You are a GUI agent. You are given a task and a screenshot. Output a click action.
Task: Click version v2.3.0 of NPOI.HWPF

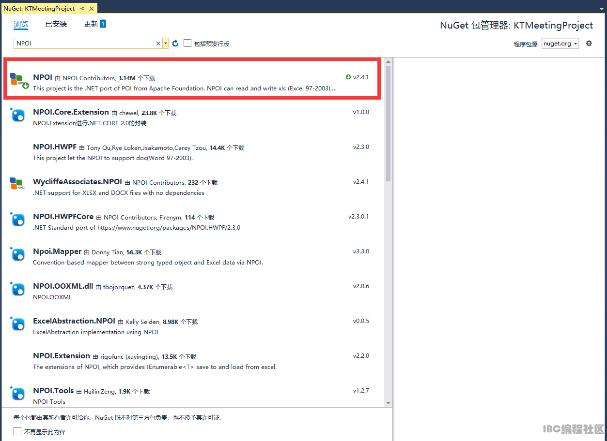point(361,147)
